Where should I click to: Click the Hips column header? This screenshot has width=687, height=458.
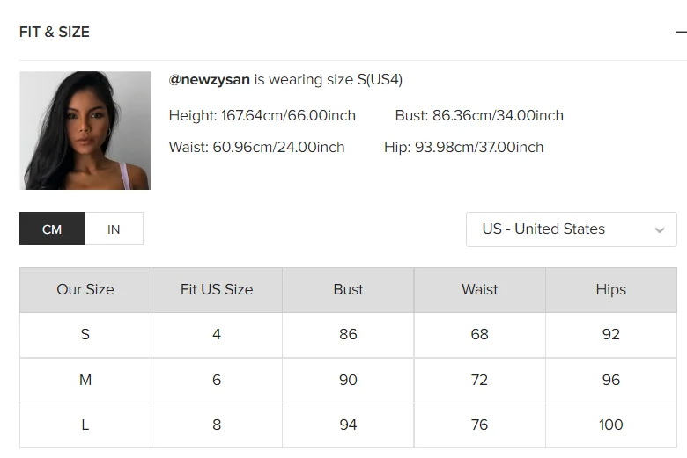[x=610, y=289]
